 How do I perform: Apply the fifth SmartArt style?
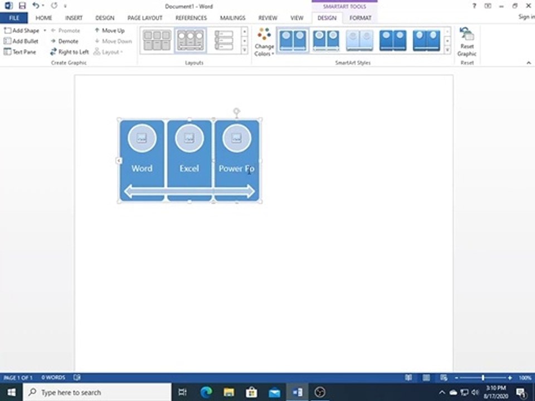click(426, 40)
